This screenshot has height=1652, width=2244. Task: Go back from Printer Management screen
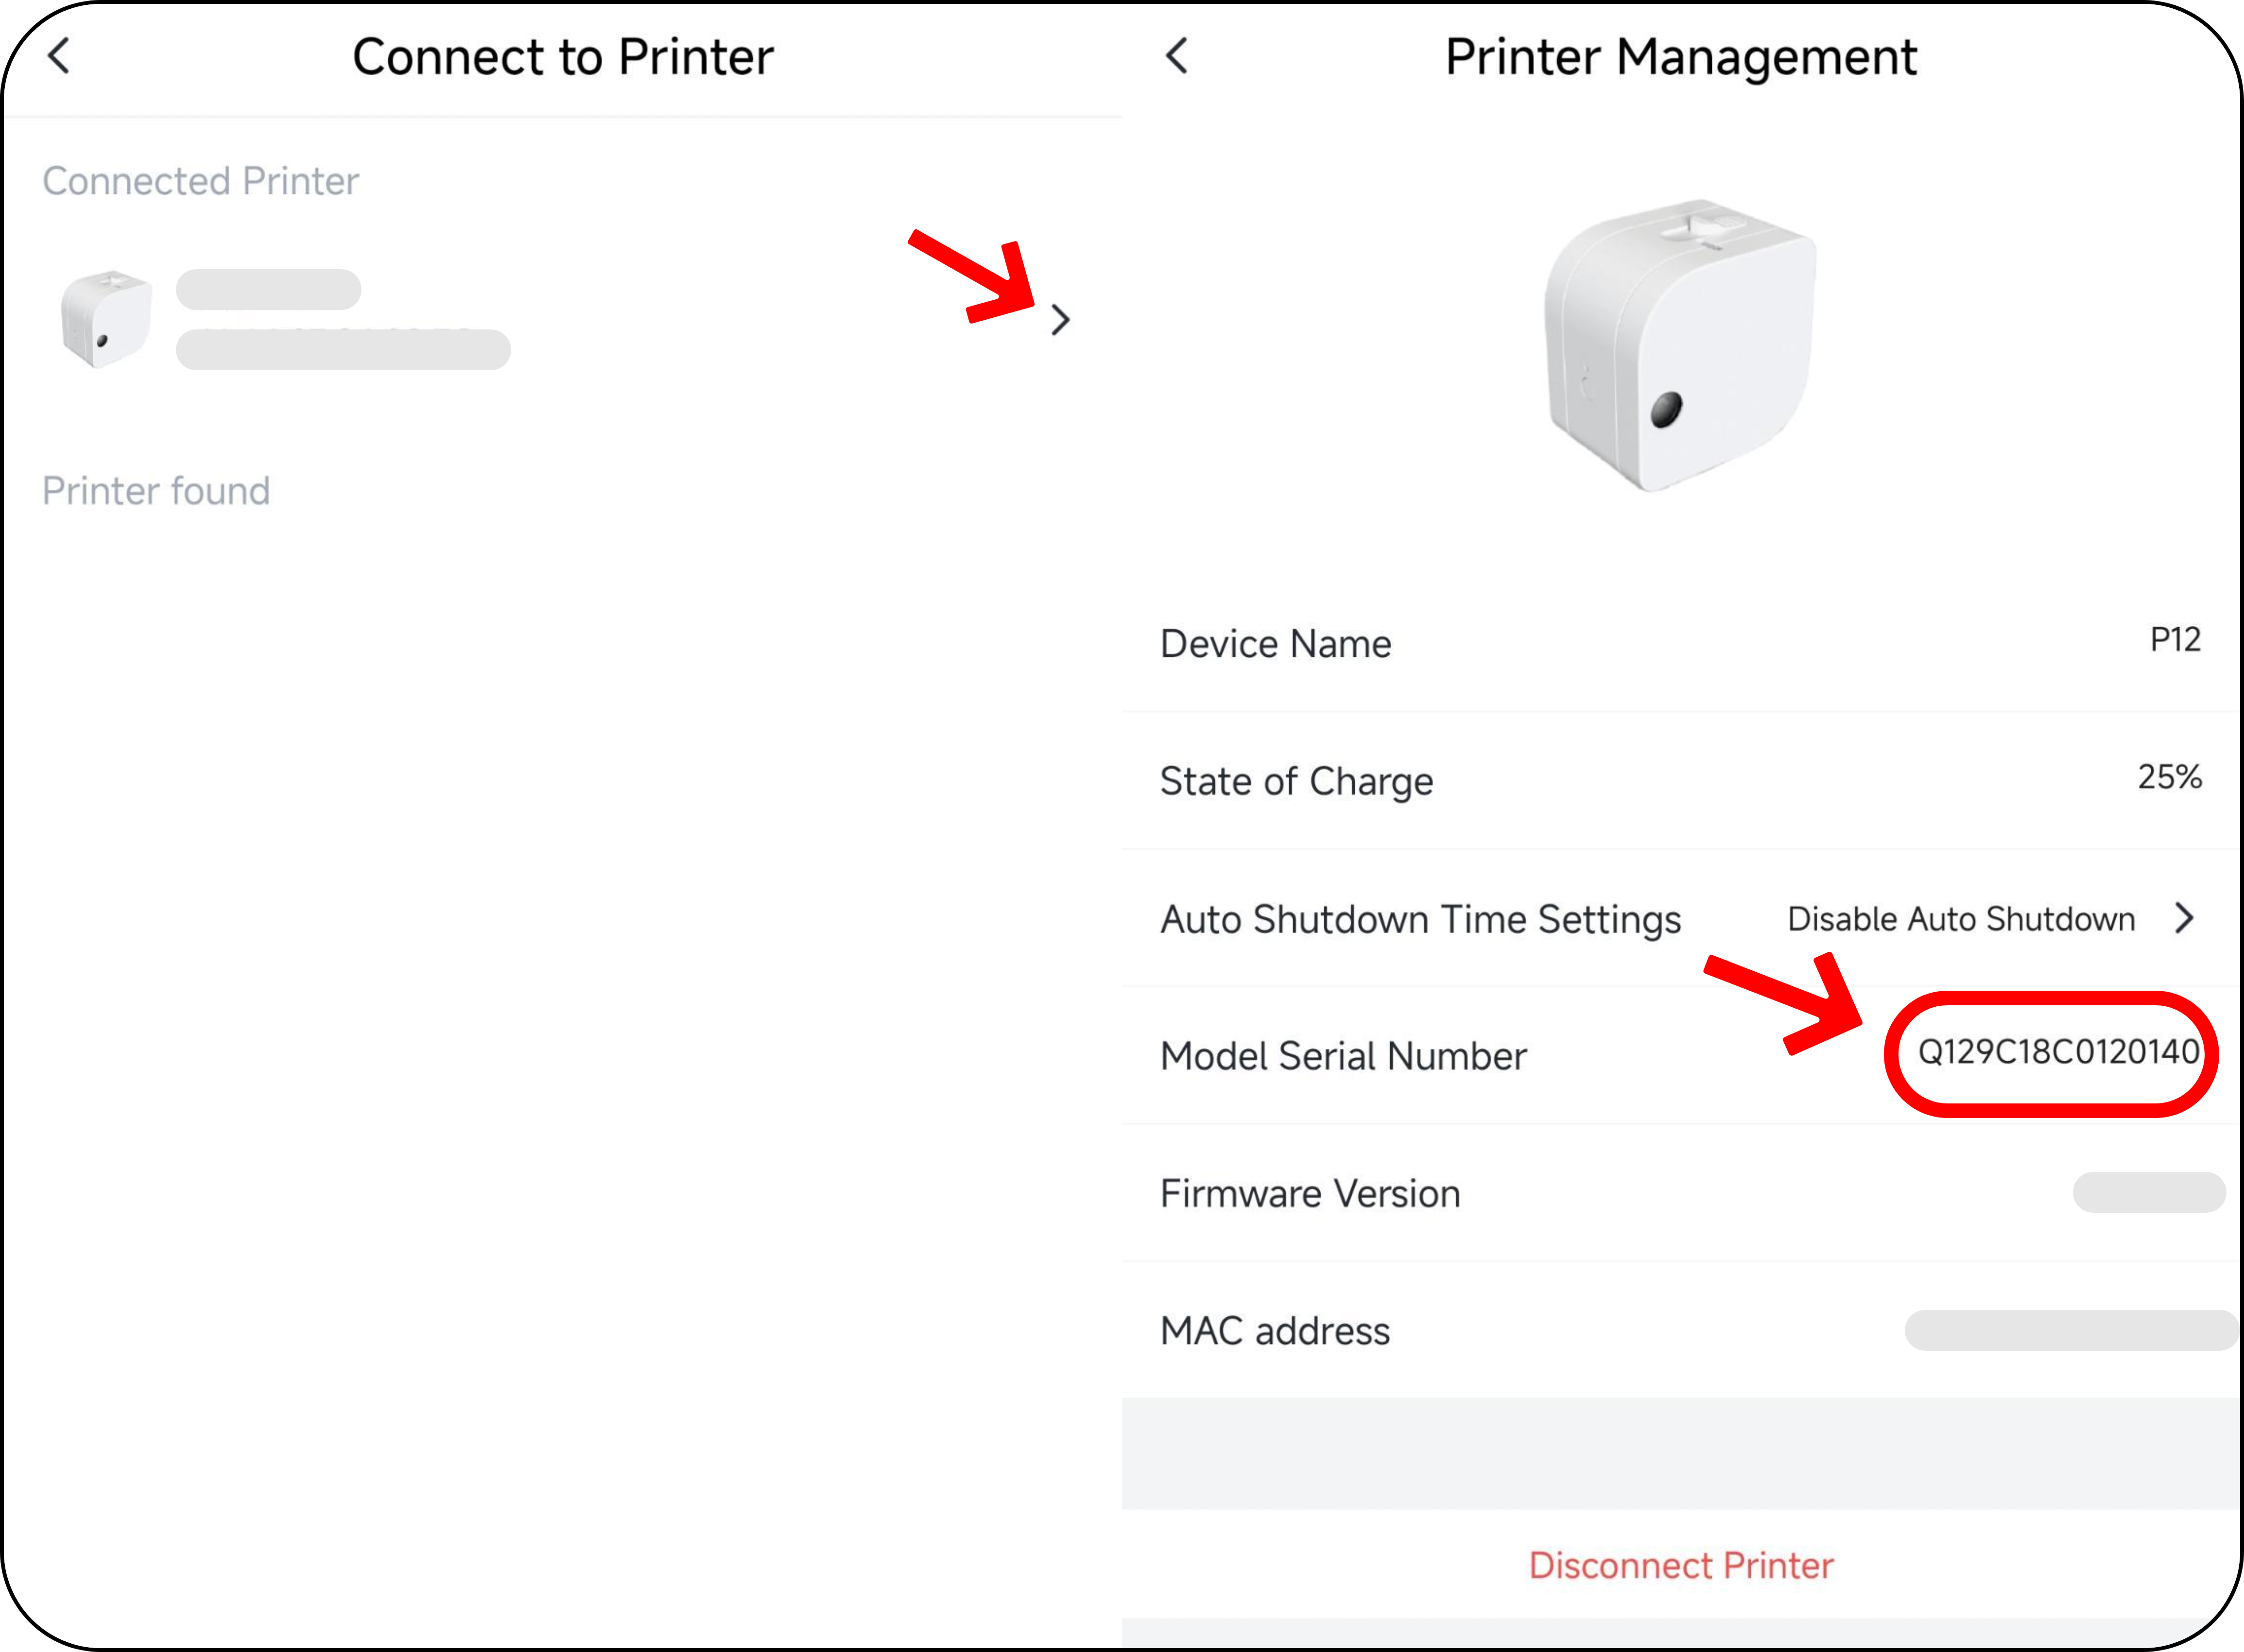click(x=1177, y=56)
